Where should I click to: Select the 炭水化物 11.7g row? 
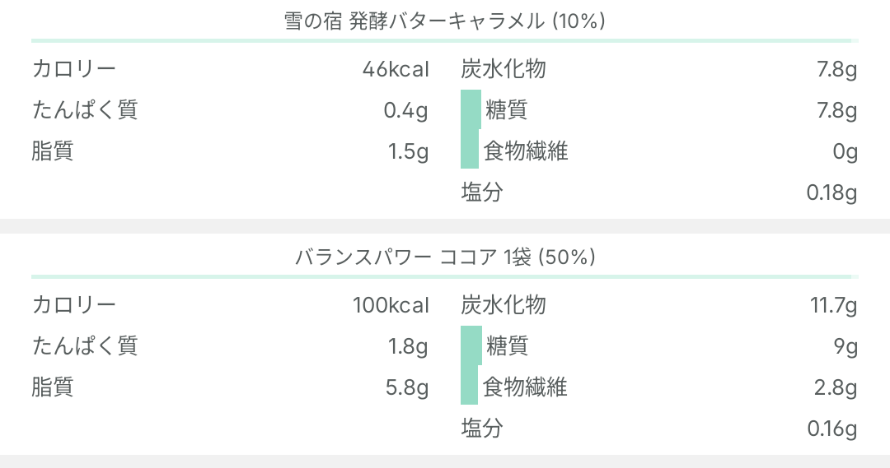tap(659, 305)
